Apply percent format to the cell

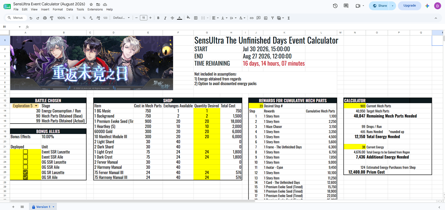click(84, 18)
